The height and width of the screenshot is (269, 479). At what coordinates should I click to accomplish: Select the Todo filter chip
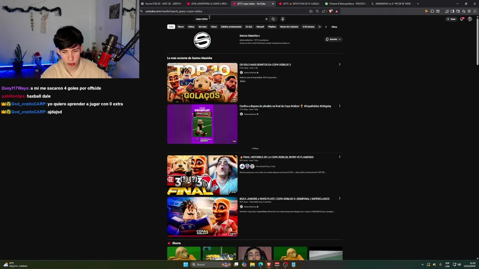coord(171,27)
